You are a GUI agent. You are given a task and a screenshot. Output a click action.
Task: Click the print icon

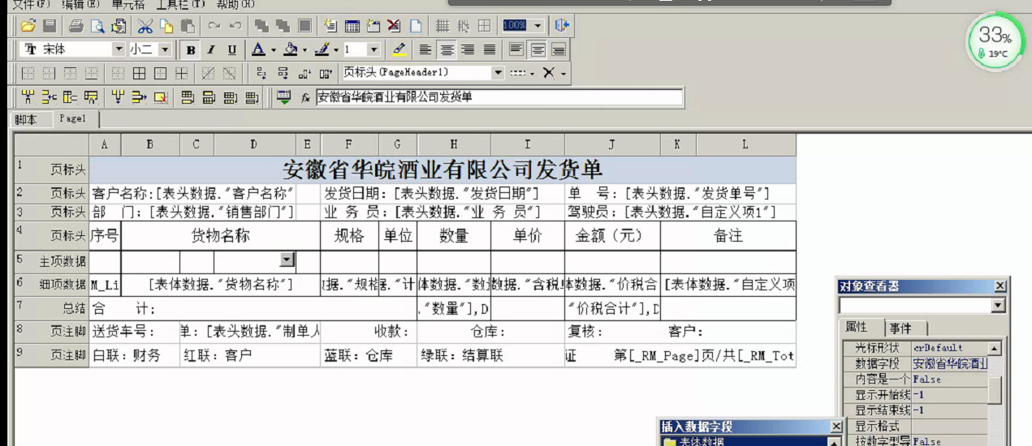pos(76,26)
